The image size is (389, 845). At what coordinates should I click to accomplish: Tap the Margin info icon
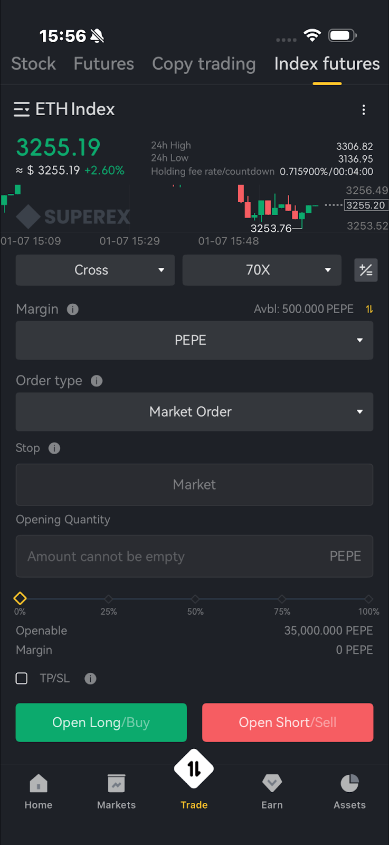click(73, 309)
